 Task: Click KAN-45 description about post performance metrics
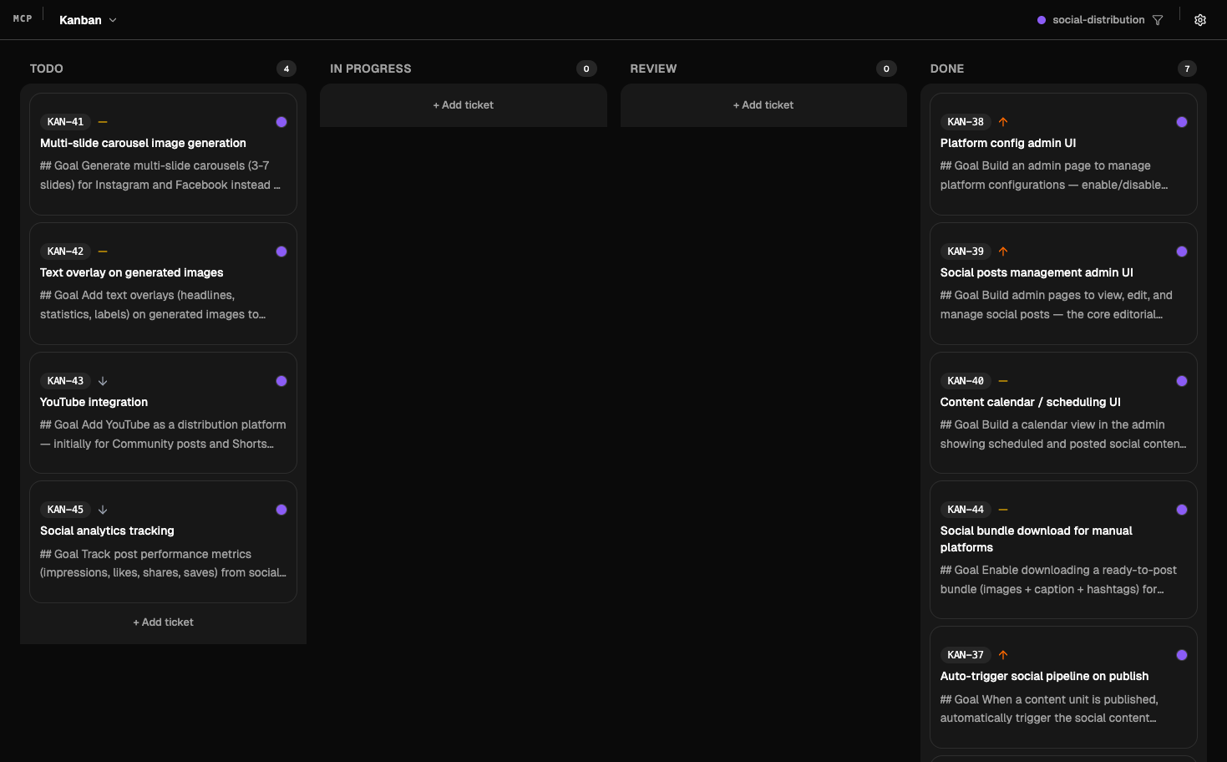click(x=163, y=563)
